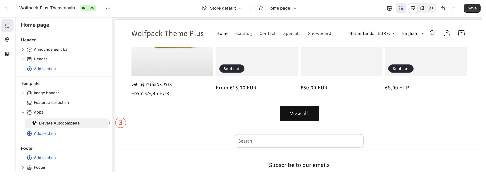The width and height of the screenshot is (486, 179).
Task: Click the undo arrow icon
Action: 443,8
